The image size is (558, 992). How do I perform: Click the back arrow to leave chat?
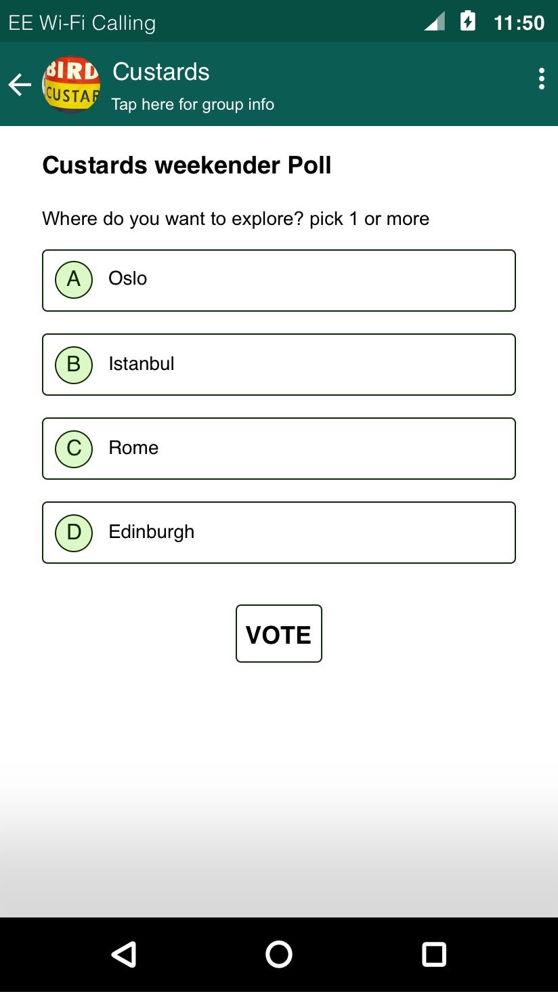tap(19, 84)
